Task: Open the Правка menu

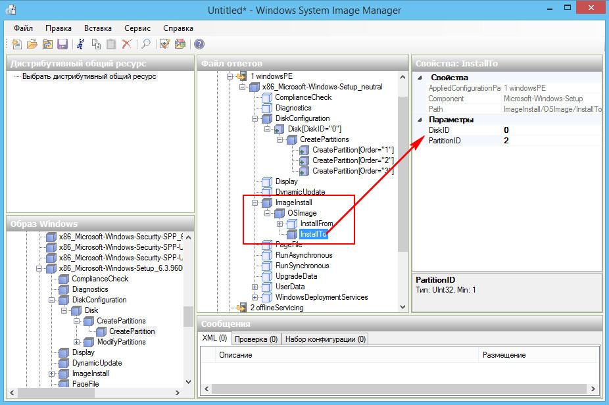Action: tap(59, 28)
